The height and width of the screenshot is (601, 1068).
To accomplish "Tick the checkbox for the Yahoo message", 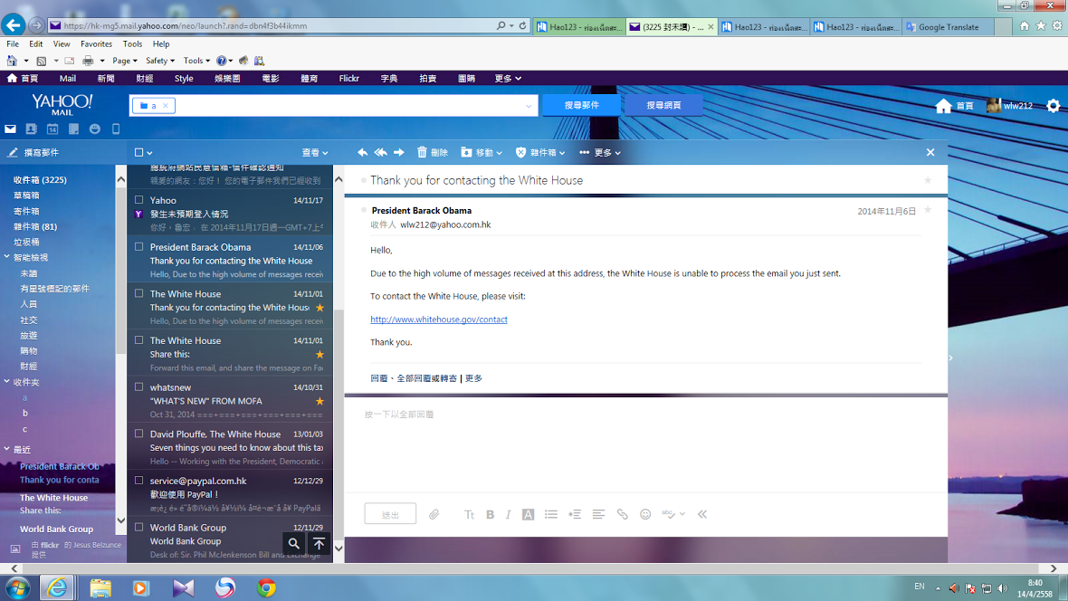I will point(139,200).
